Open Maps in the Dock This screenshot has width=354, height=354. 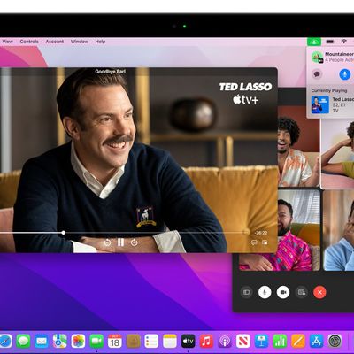click(60, 342)
